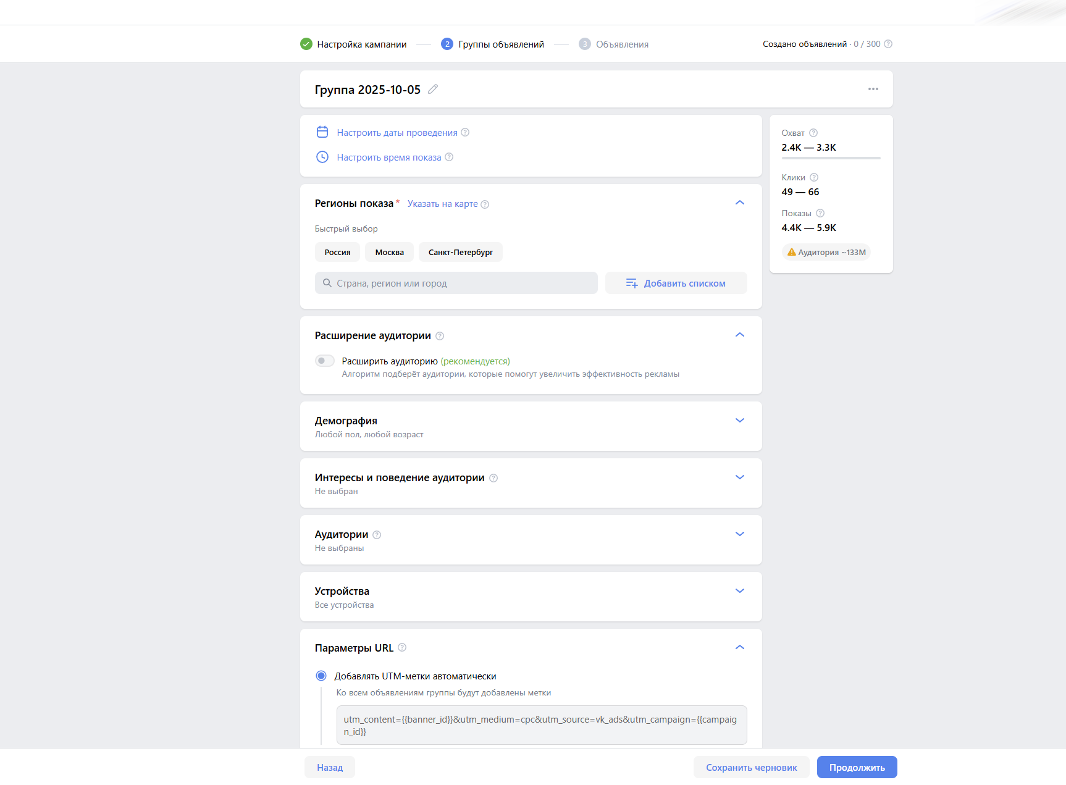Enable the Расширить аудиторию toggle
The width and height of the screenshot is (1066, 785).
tap(324, 360)
